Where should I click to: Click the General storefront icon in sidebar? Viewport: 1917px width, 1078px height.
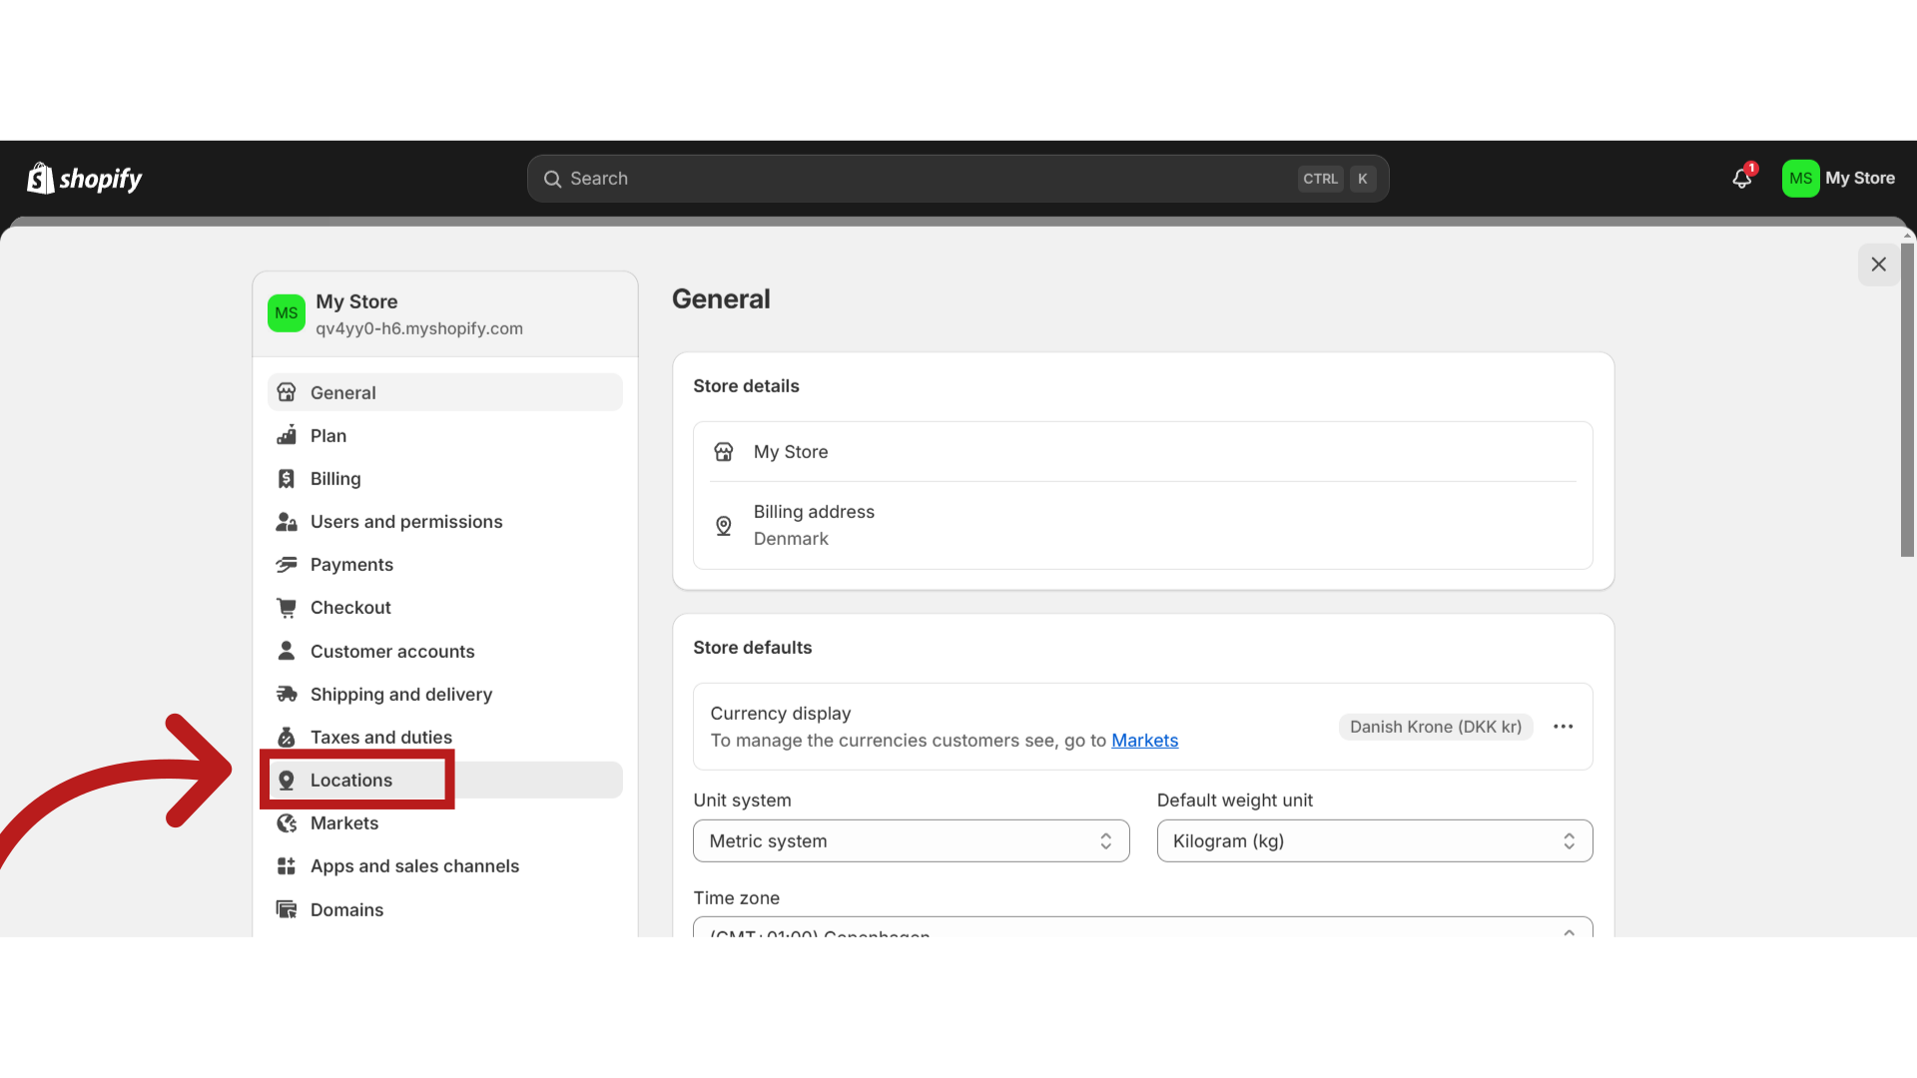(287, 392)
